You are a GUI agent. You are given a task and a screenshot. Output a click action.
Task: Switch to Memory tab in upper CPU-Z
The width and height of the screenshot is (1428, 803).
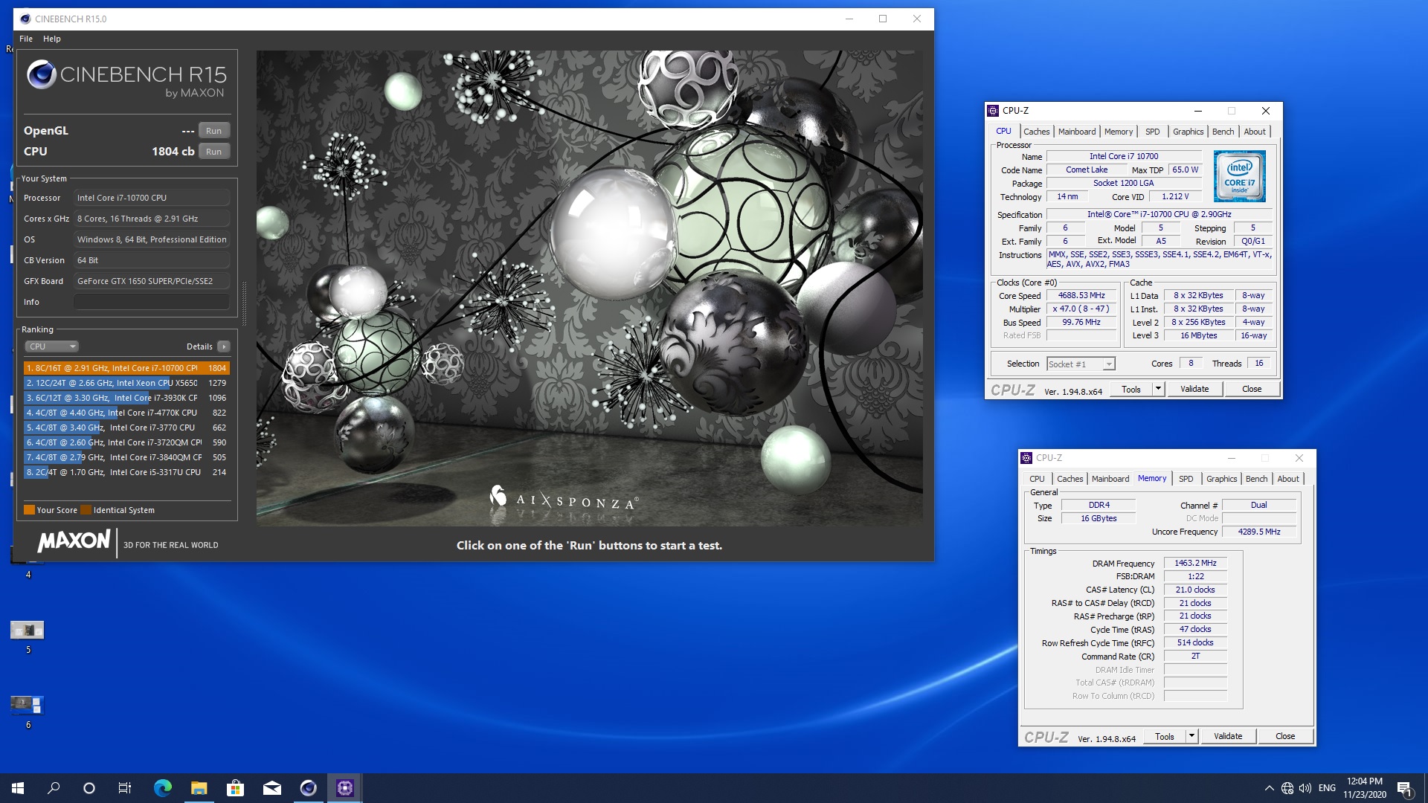[1119, 132]
